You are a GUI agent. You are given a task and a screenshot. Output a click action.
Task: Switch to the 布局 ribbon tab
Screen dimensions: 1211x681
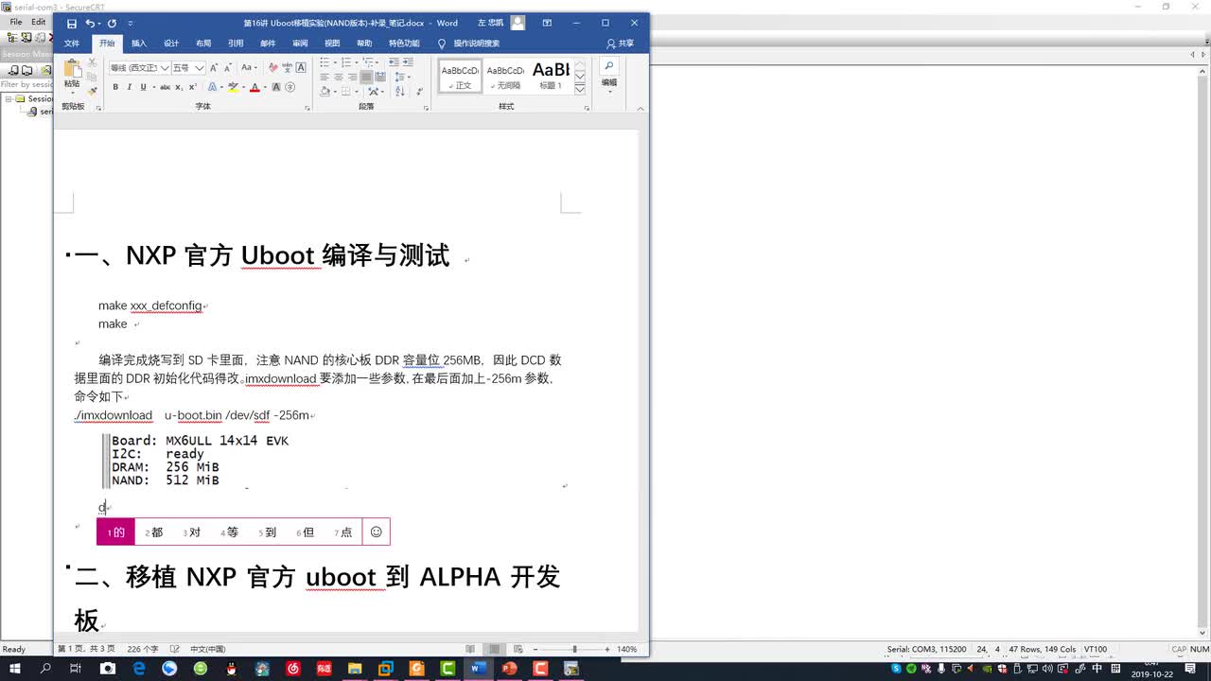203,44
